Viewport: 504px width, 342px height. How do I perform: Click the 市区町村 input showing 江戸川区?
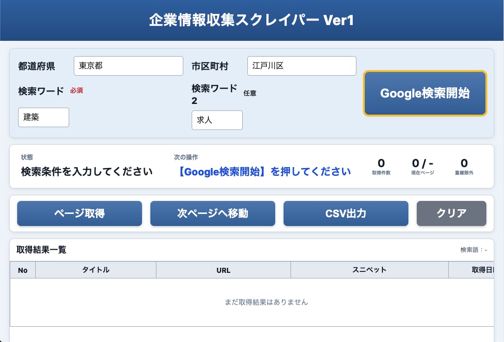click(x=302, y=66)
